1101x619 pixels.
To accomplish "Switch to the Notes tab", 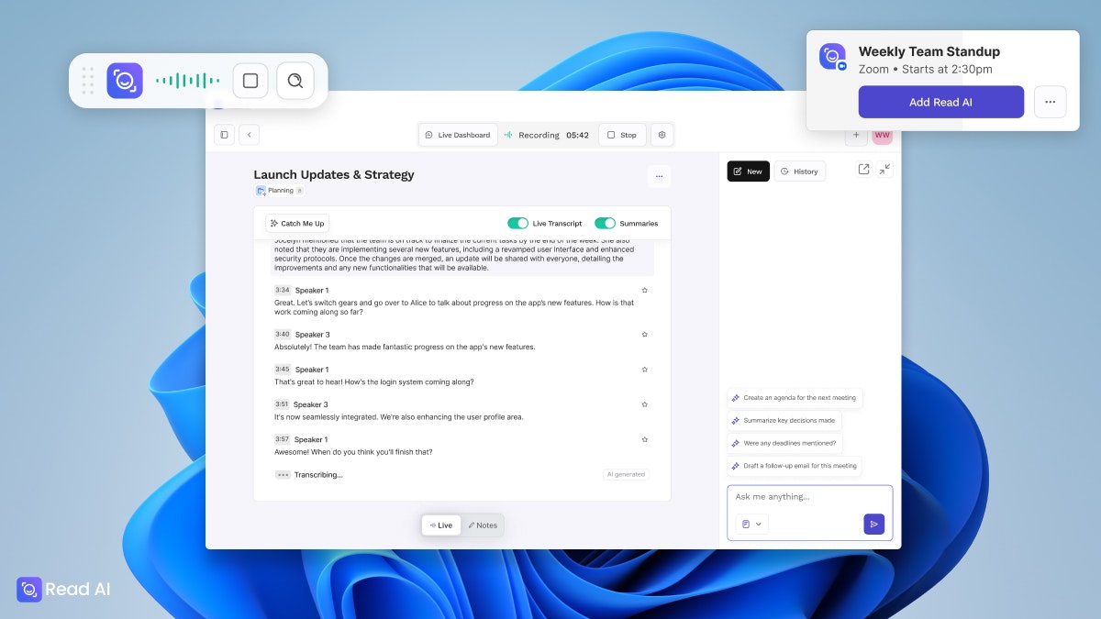I will click(483, 525).
